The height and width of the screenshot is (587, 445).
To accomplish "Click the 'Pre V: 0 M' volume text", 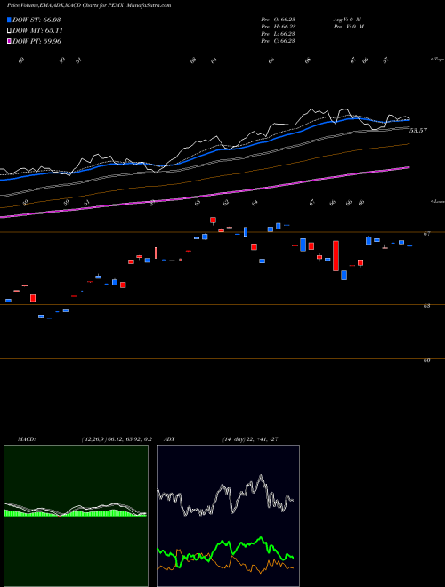I will 350,27.
